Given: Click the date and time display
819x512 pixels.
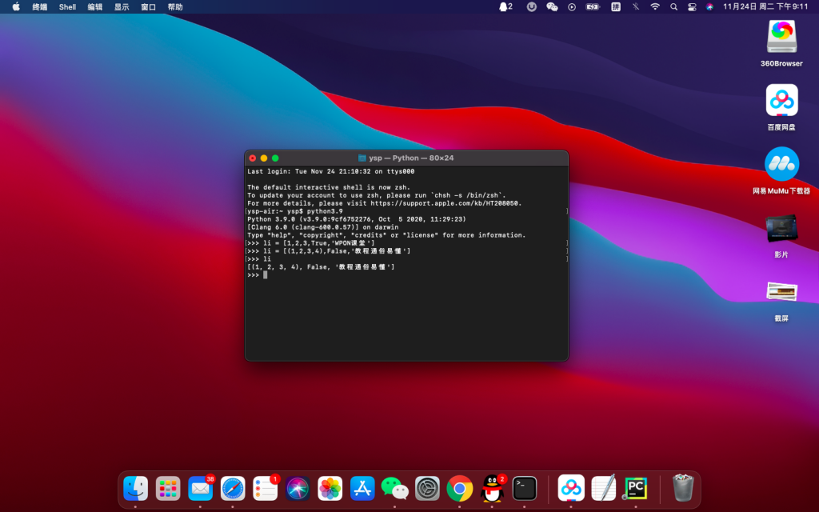Looking at the screenshot, I should (765, 6).
